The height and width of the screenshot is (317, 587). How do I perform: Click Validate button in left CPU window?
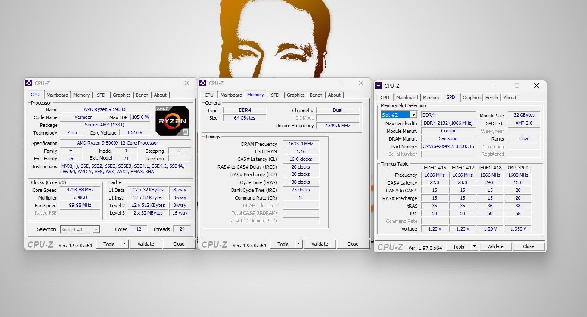point(146,244)
